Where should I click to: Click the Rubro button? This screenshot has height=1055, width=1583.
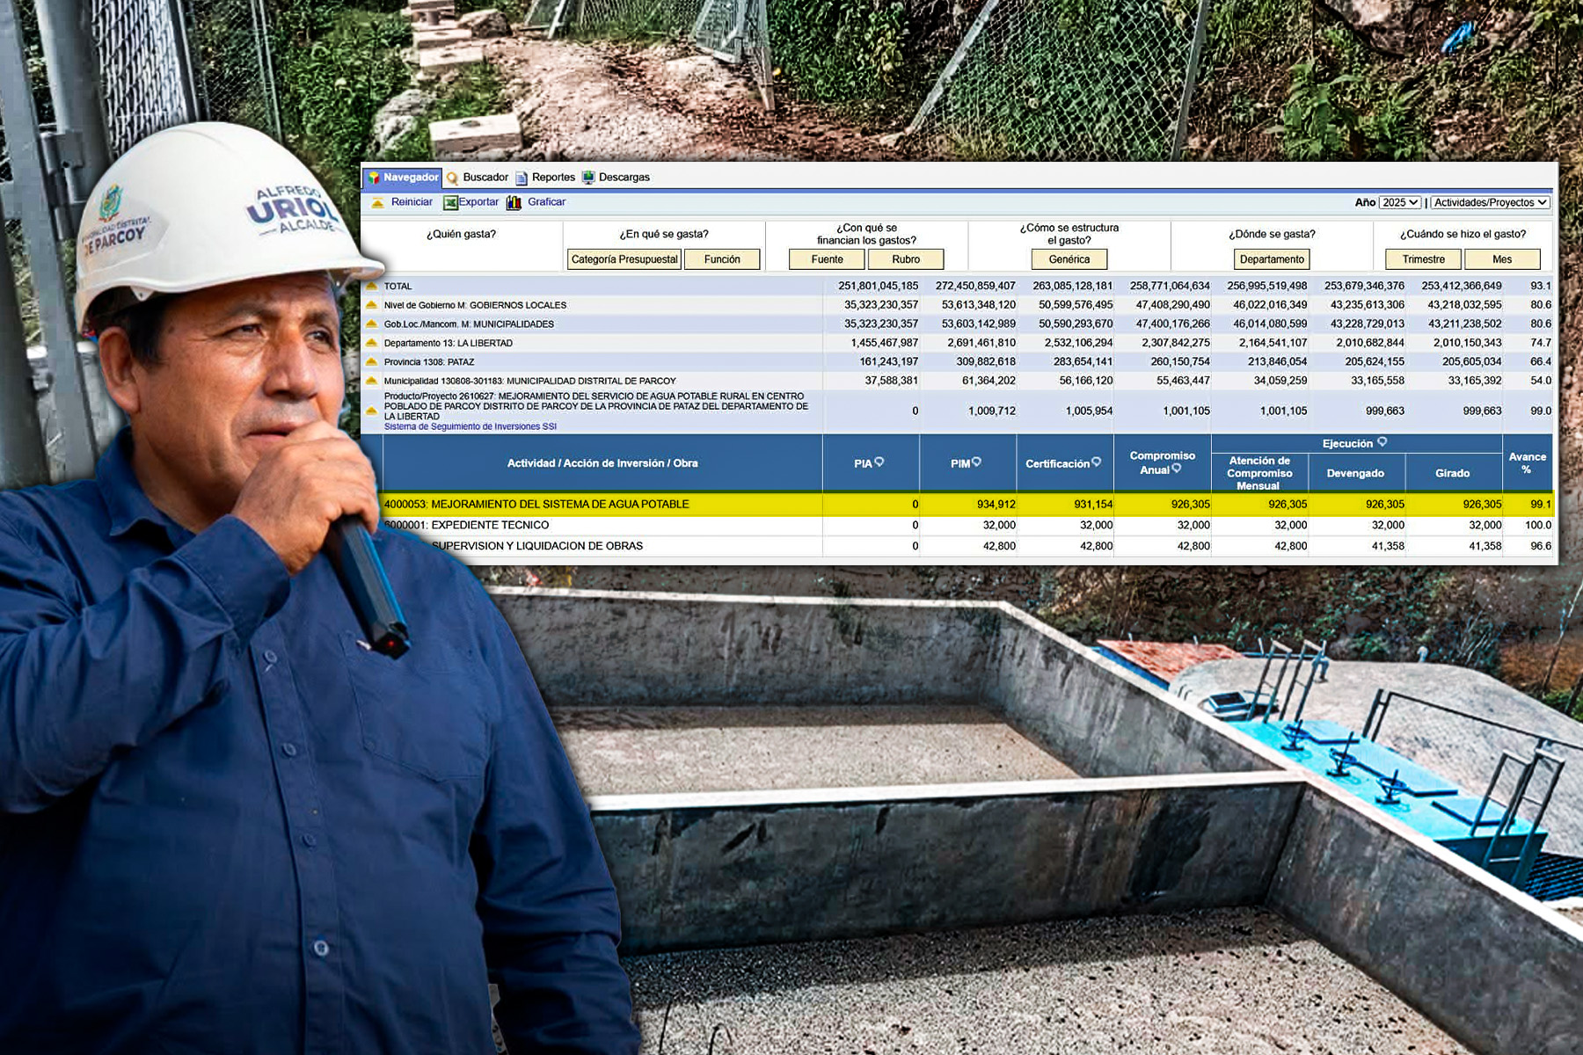click(x=906, y=259)
